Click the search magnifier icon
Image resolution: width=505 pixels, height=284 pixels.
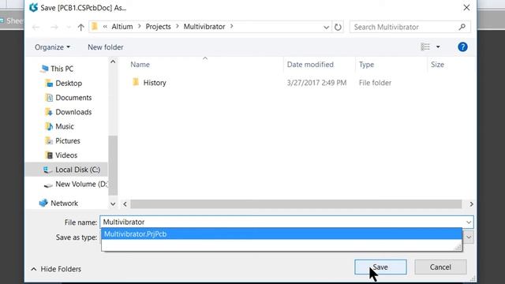462,27
